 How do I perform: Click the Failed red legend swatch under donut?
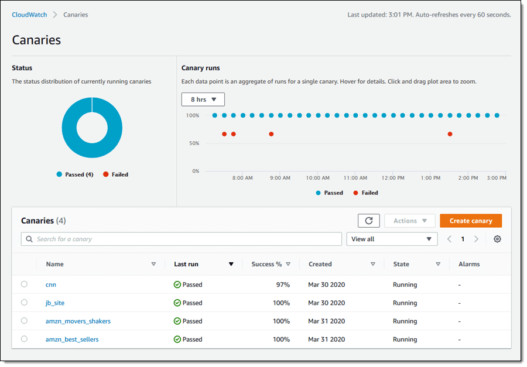106,174
